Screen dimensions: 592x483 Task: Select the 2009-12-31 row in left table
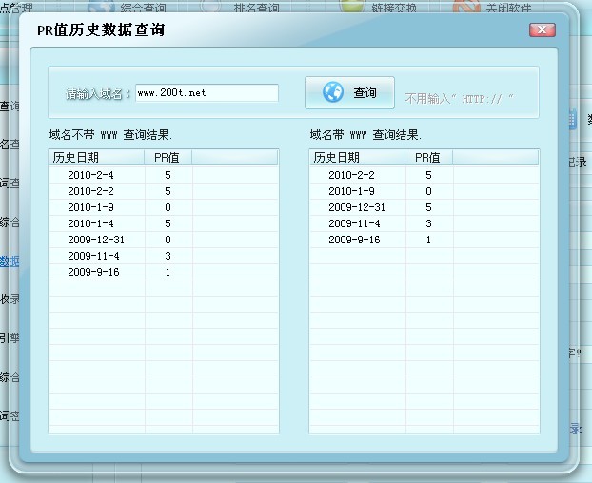[x=164, y=240]
